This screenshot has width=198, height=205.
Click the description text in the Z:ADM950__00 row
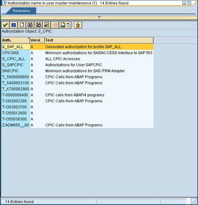point(74,125)
